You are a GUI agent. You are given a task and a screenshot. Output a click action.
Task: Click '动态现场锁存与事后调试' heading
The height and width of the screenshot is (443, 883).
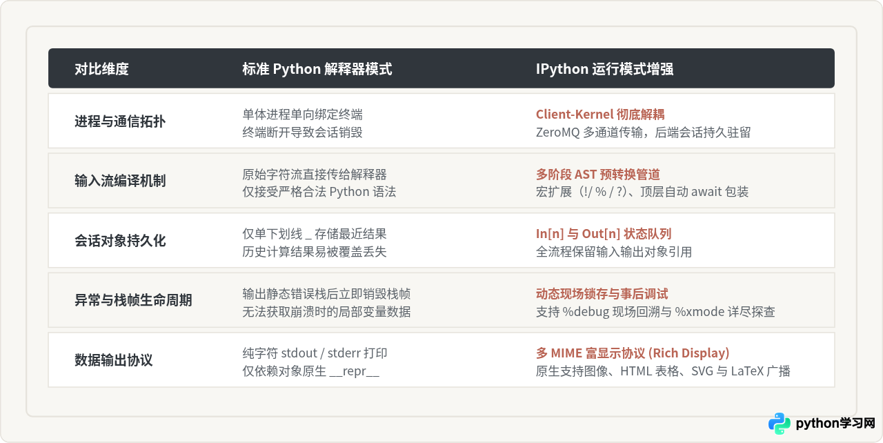[x=602, y=293]
